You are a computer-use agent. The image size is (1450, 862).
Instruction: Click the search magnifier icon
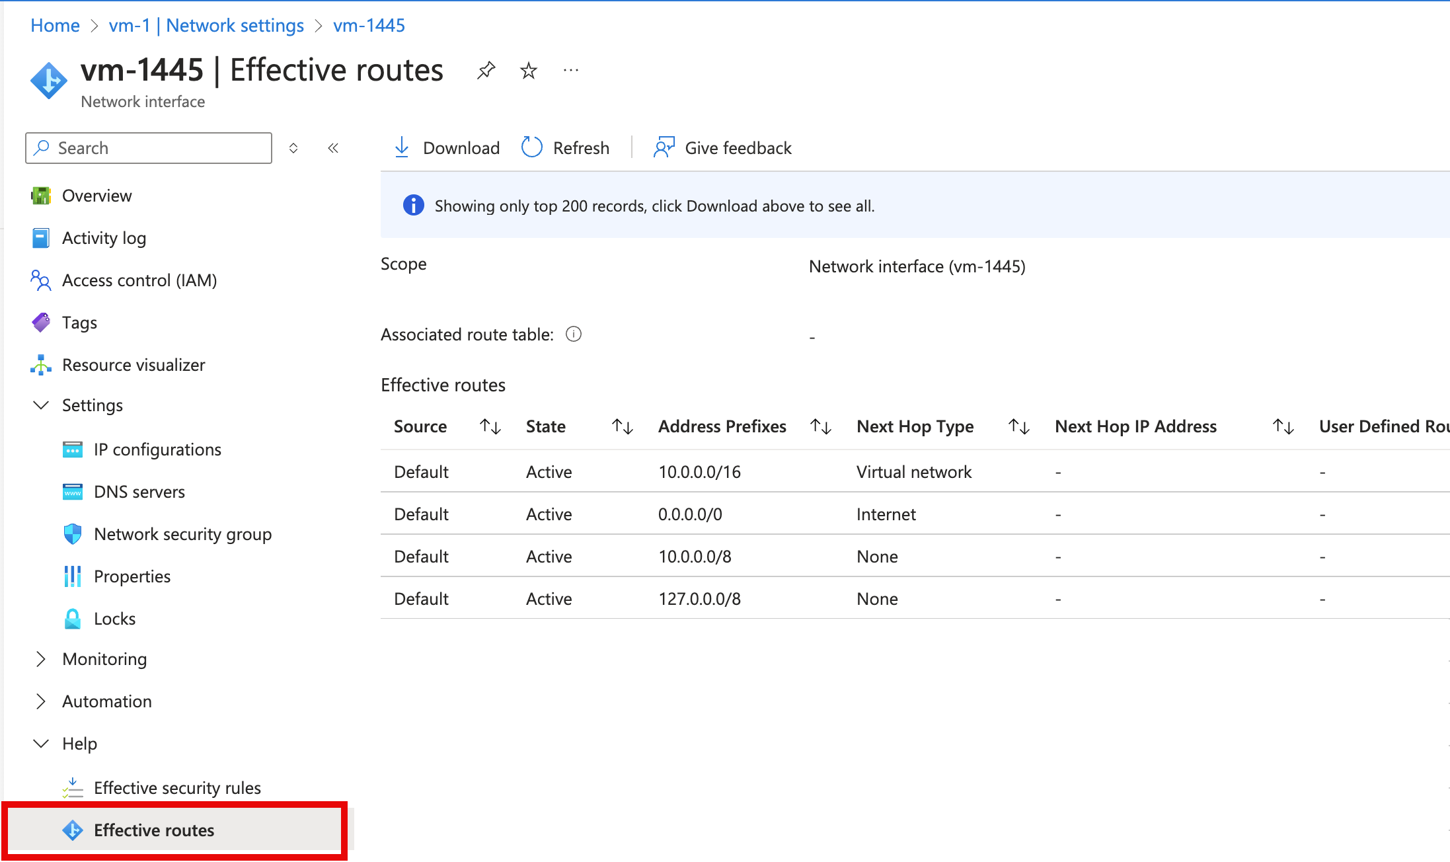tap(42, 147)
